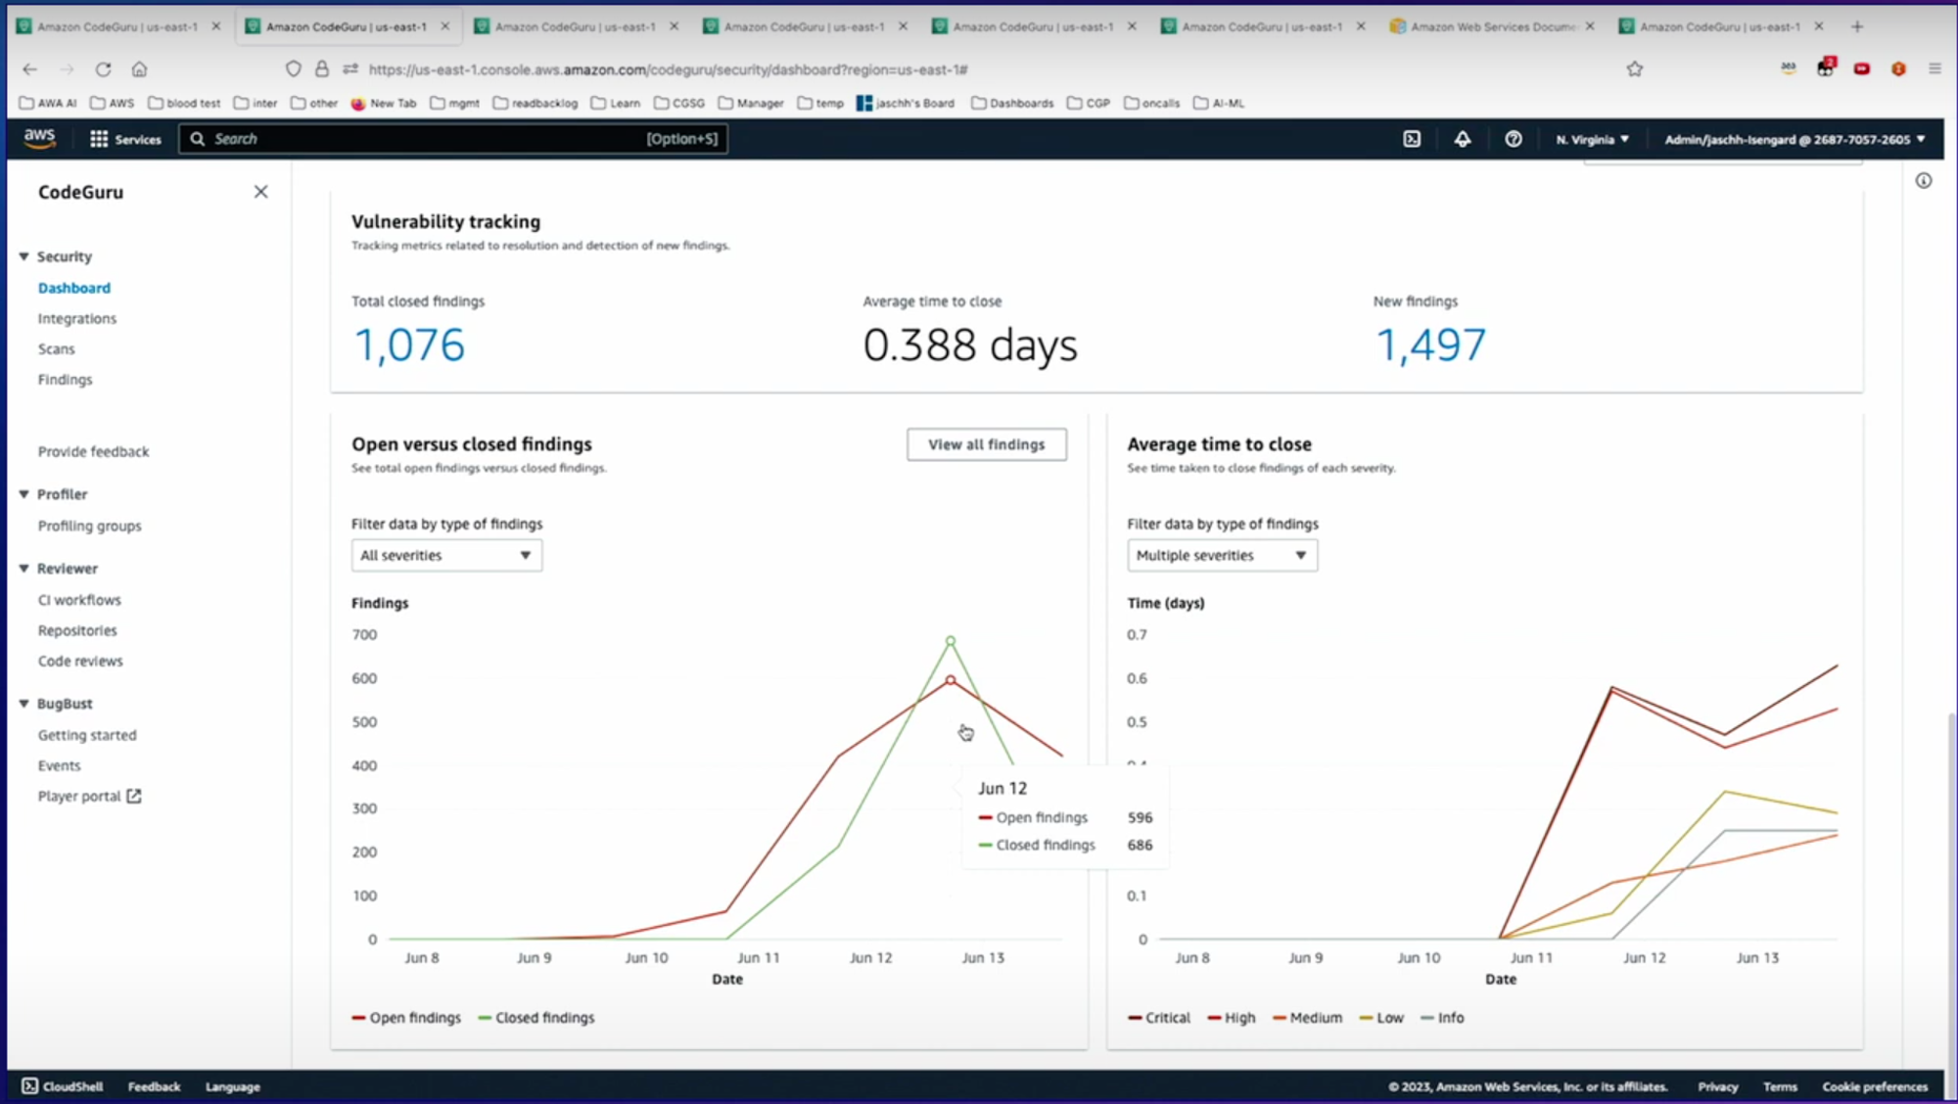The width and height of the screenshot is (1958, 1104).
Task: Open the AWS CloudShell icon in top bar
Action: (1412, 139)
